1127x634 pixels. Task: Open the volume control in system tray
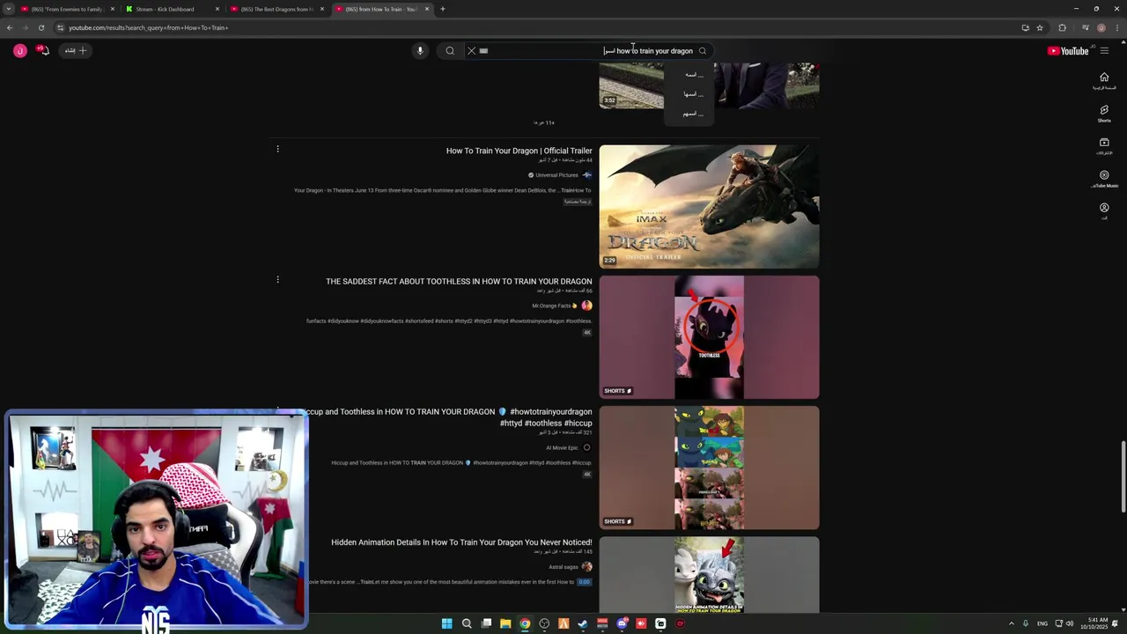pyautogui.click(x=1070, y=623)
